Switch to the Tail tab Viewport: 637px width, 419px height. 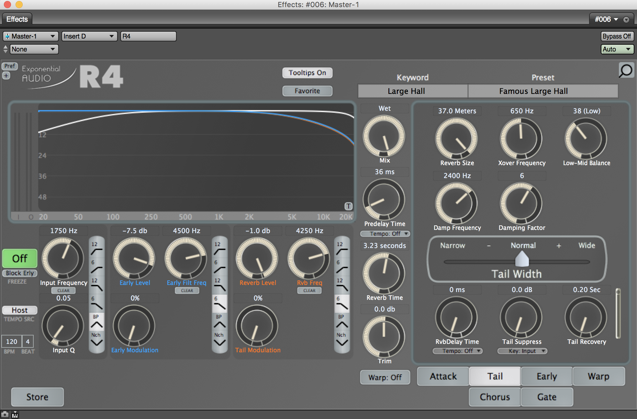tap(495, 376)
